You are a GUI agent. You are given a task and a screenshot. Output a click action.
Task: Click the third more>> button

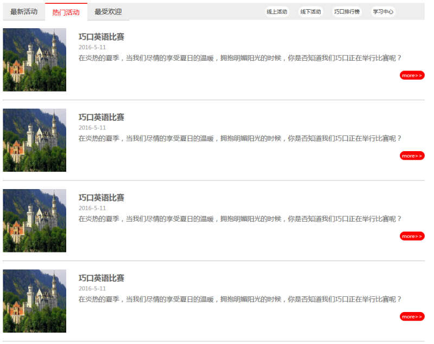coord(411,236)
